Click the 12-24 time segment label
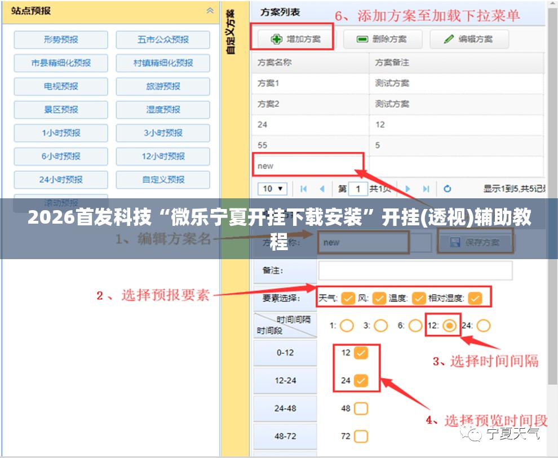558x458 pixels. click(285, 380)
